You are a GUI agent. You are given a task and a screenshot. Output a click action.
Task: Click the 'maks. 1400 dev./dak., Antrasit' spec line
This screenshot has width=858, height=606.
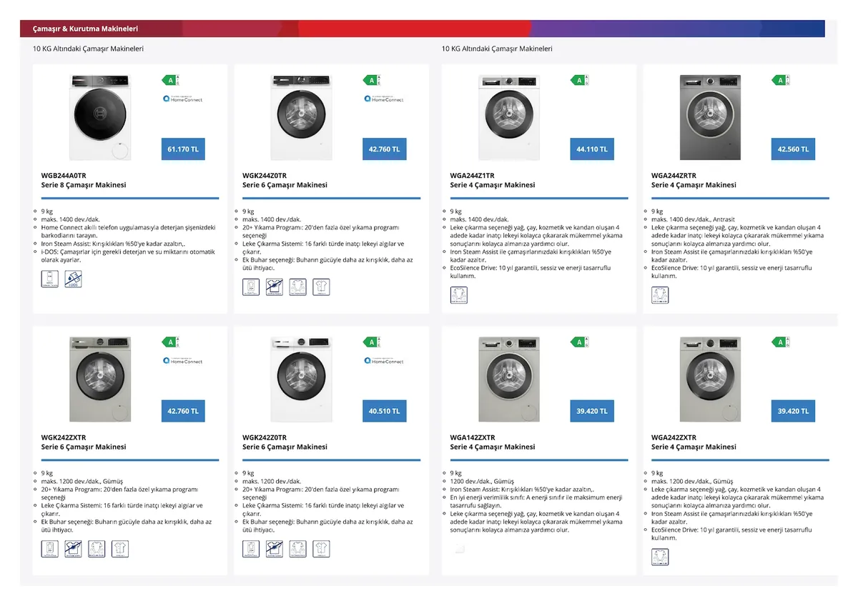(693, 219)
